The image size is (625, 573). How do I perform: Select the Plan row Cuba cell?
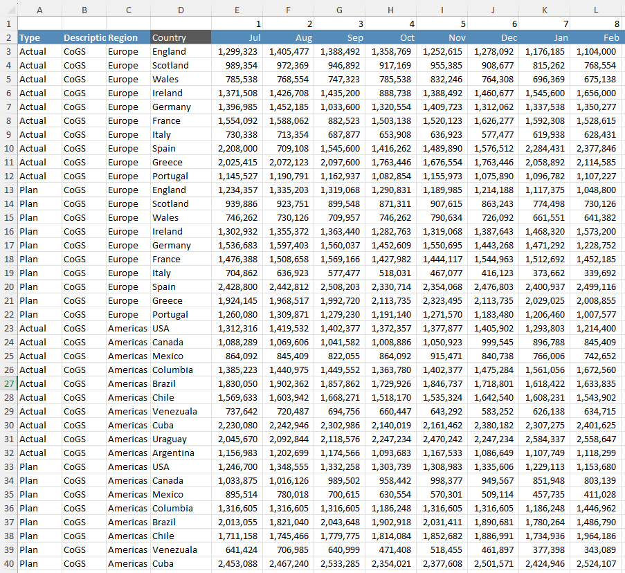[x=181, y=564]
